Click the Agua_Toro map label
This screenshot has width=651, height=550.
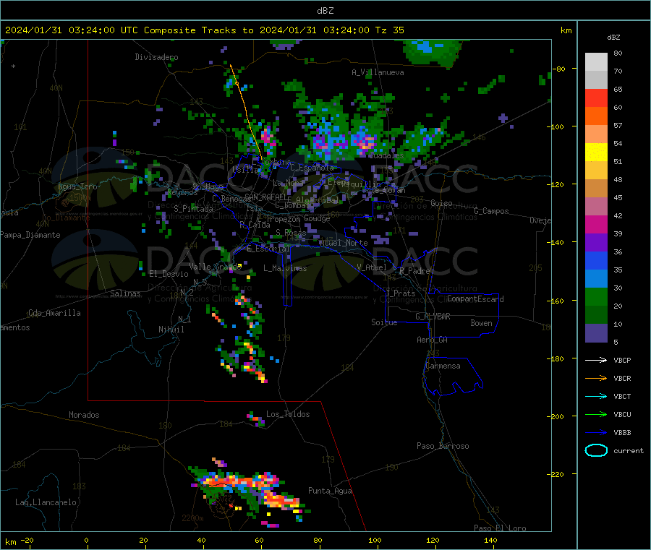[x=77, y=186]
